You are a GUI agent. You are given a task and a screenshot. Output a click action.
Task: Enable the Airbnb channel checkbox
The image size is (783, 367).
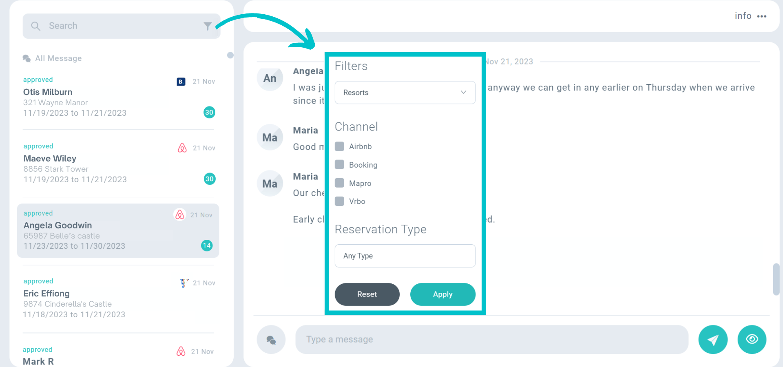point(339,146)
